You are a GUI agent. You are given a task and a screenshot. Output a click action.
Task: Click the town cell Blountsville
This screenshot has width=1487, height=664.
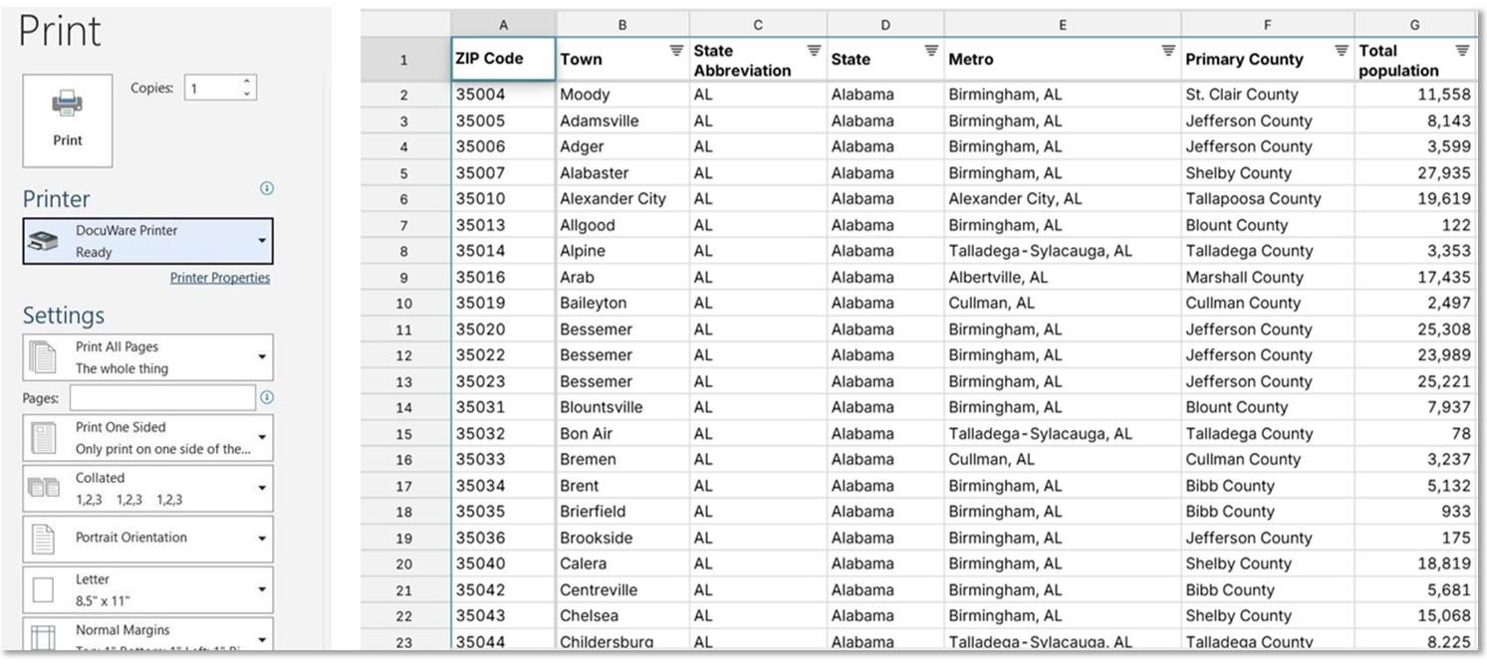tap(622, 407)
